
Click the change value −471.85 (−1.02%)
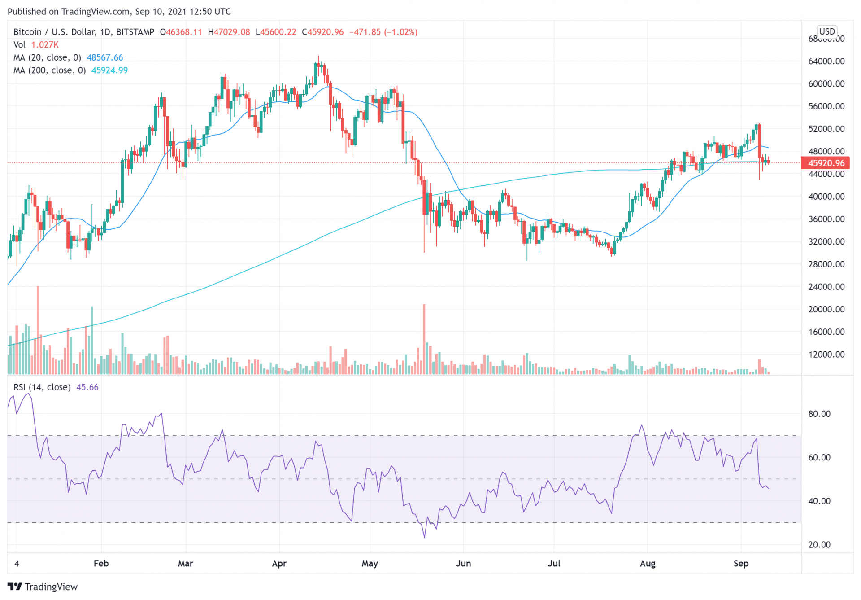(x=383, y=32)
